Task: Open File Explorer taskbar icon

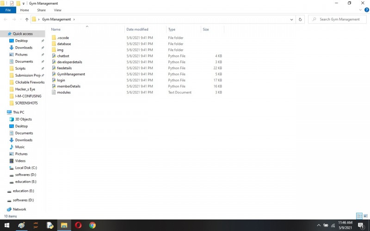Action: pyautogui.click(x=64, y=225)
